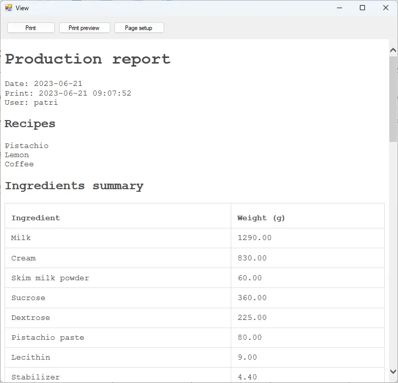
Task: Click the '1290.00' weight value
Action: click(x=255, y=238)
